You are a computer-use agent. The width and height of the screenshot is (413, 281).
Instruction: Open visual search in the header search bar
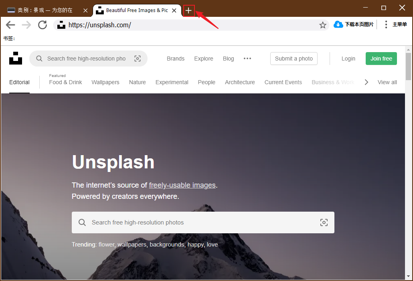click(138, 59)
